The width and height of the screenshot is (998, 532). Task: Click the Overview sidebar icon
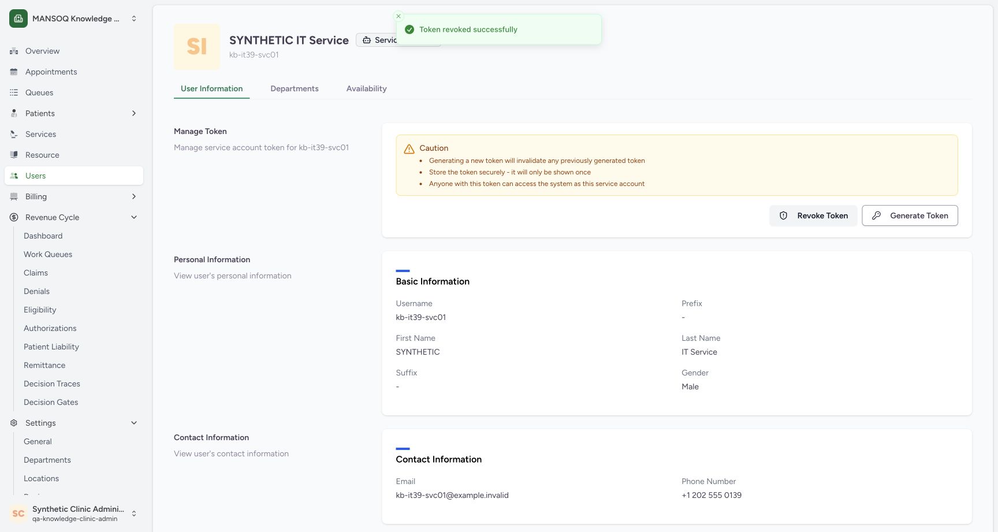point(14,51)
